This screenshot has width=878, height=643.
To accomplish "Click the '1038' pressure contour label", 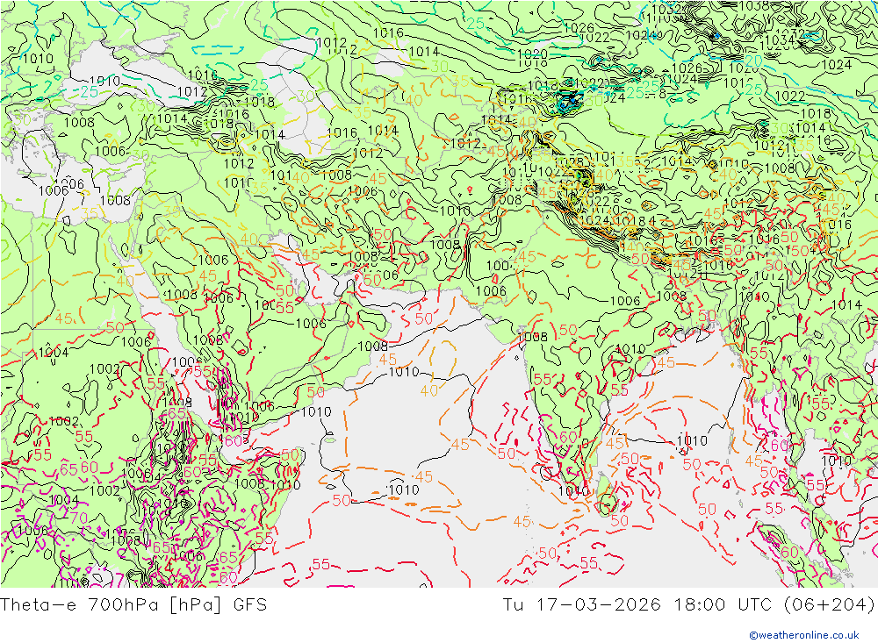I will pos(753,6).
